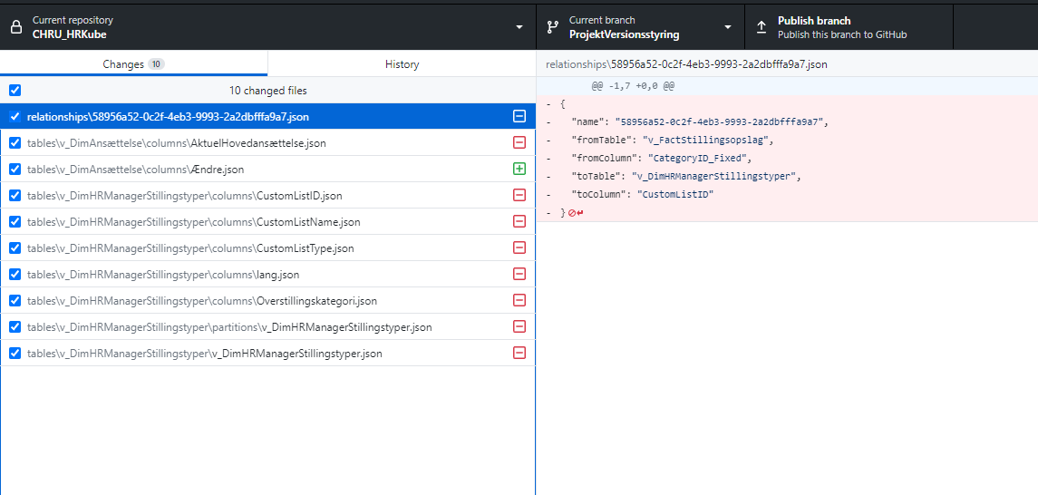Click the deleted status icon for CustomListName.json
The height and width of the screenshot is (495, 1038).
click(519, 222)
